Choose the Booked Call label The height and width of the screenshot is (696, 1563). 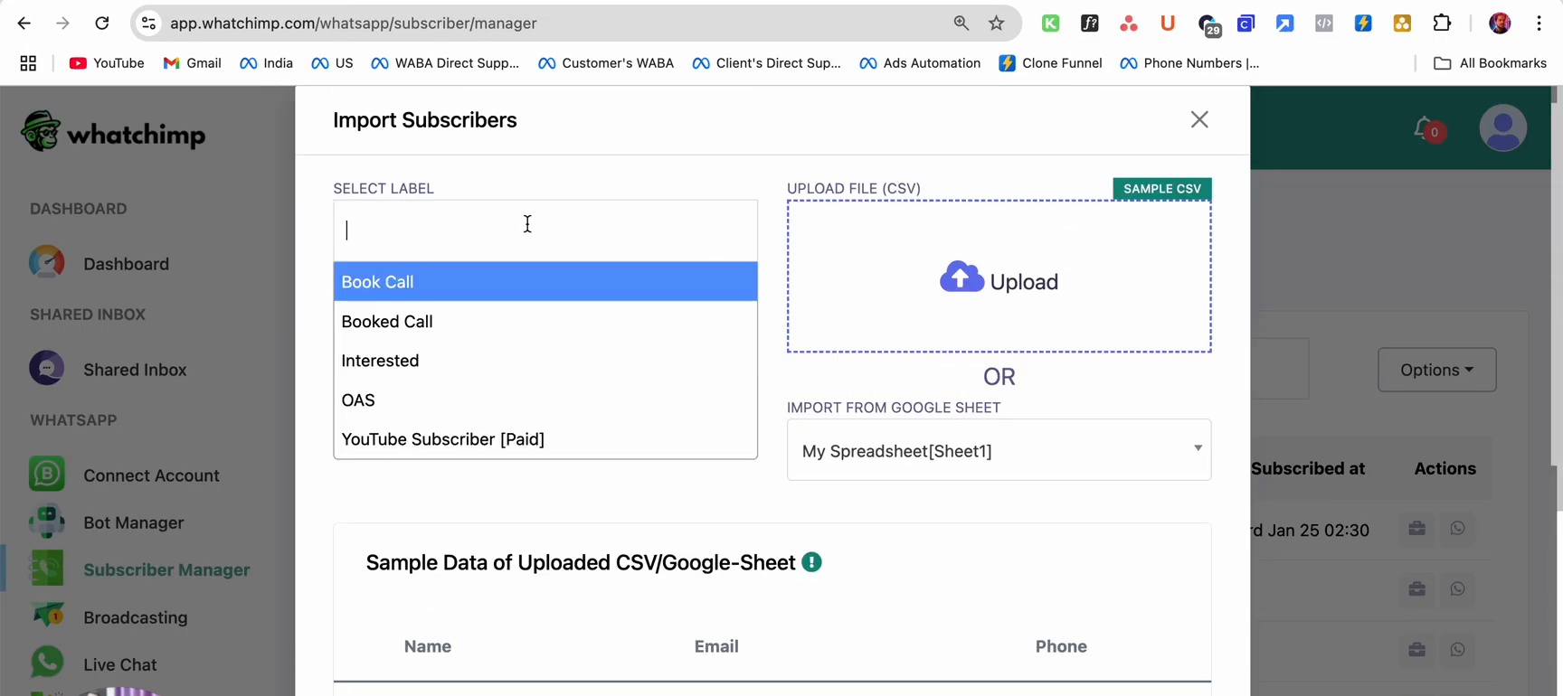[545, 322]
